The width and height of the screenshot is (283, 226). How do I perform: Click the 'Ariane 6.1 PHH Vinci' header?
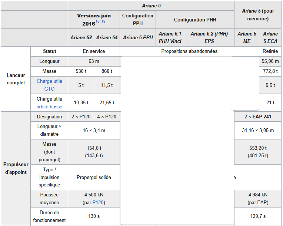tap(170, 37)
